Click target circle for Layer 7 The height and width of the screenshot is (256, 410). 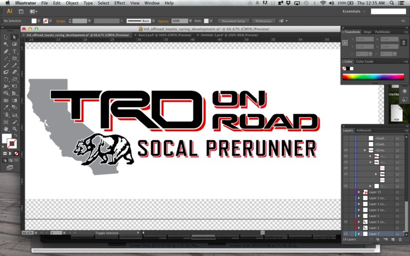[397, 234]
